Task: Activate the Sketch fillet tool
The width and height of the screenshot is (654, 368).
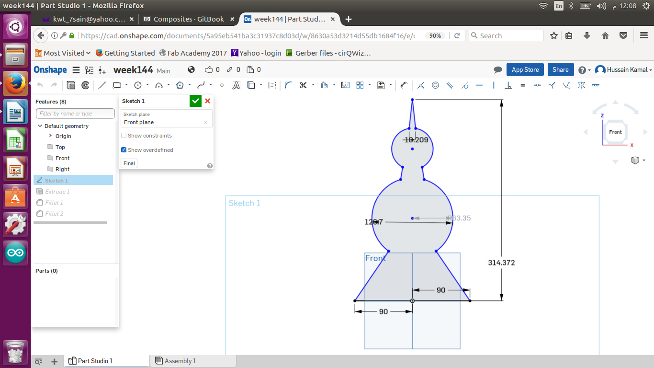Action: pyautogui.click(x=288, y=85)
